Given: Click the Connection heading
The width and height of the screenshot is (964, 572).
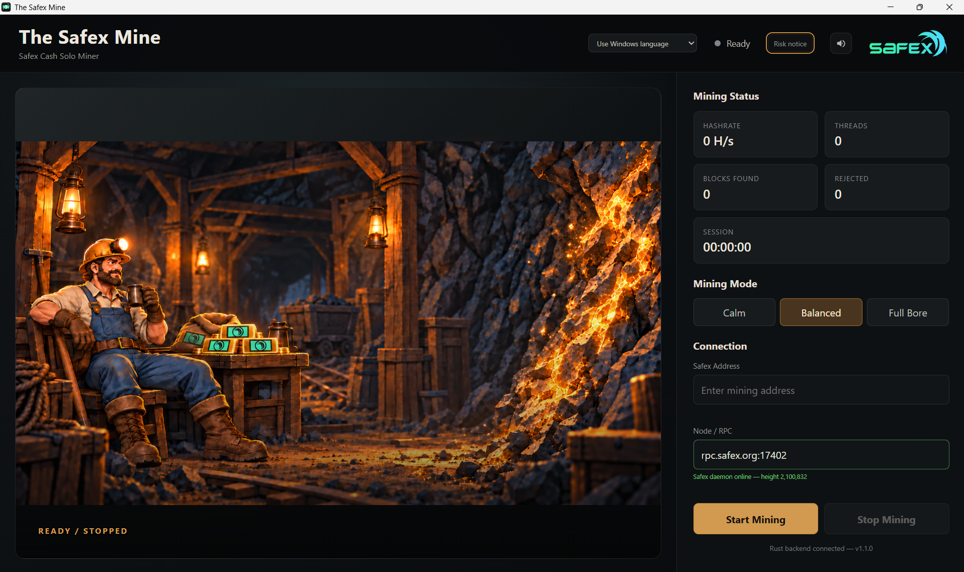Looking at the screenshot, I should click(720, 346).
